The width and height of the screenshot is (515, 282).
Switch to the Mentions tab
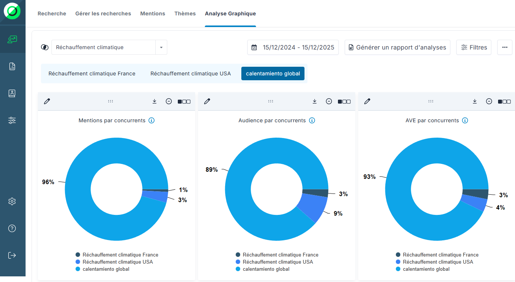[153, 13]
